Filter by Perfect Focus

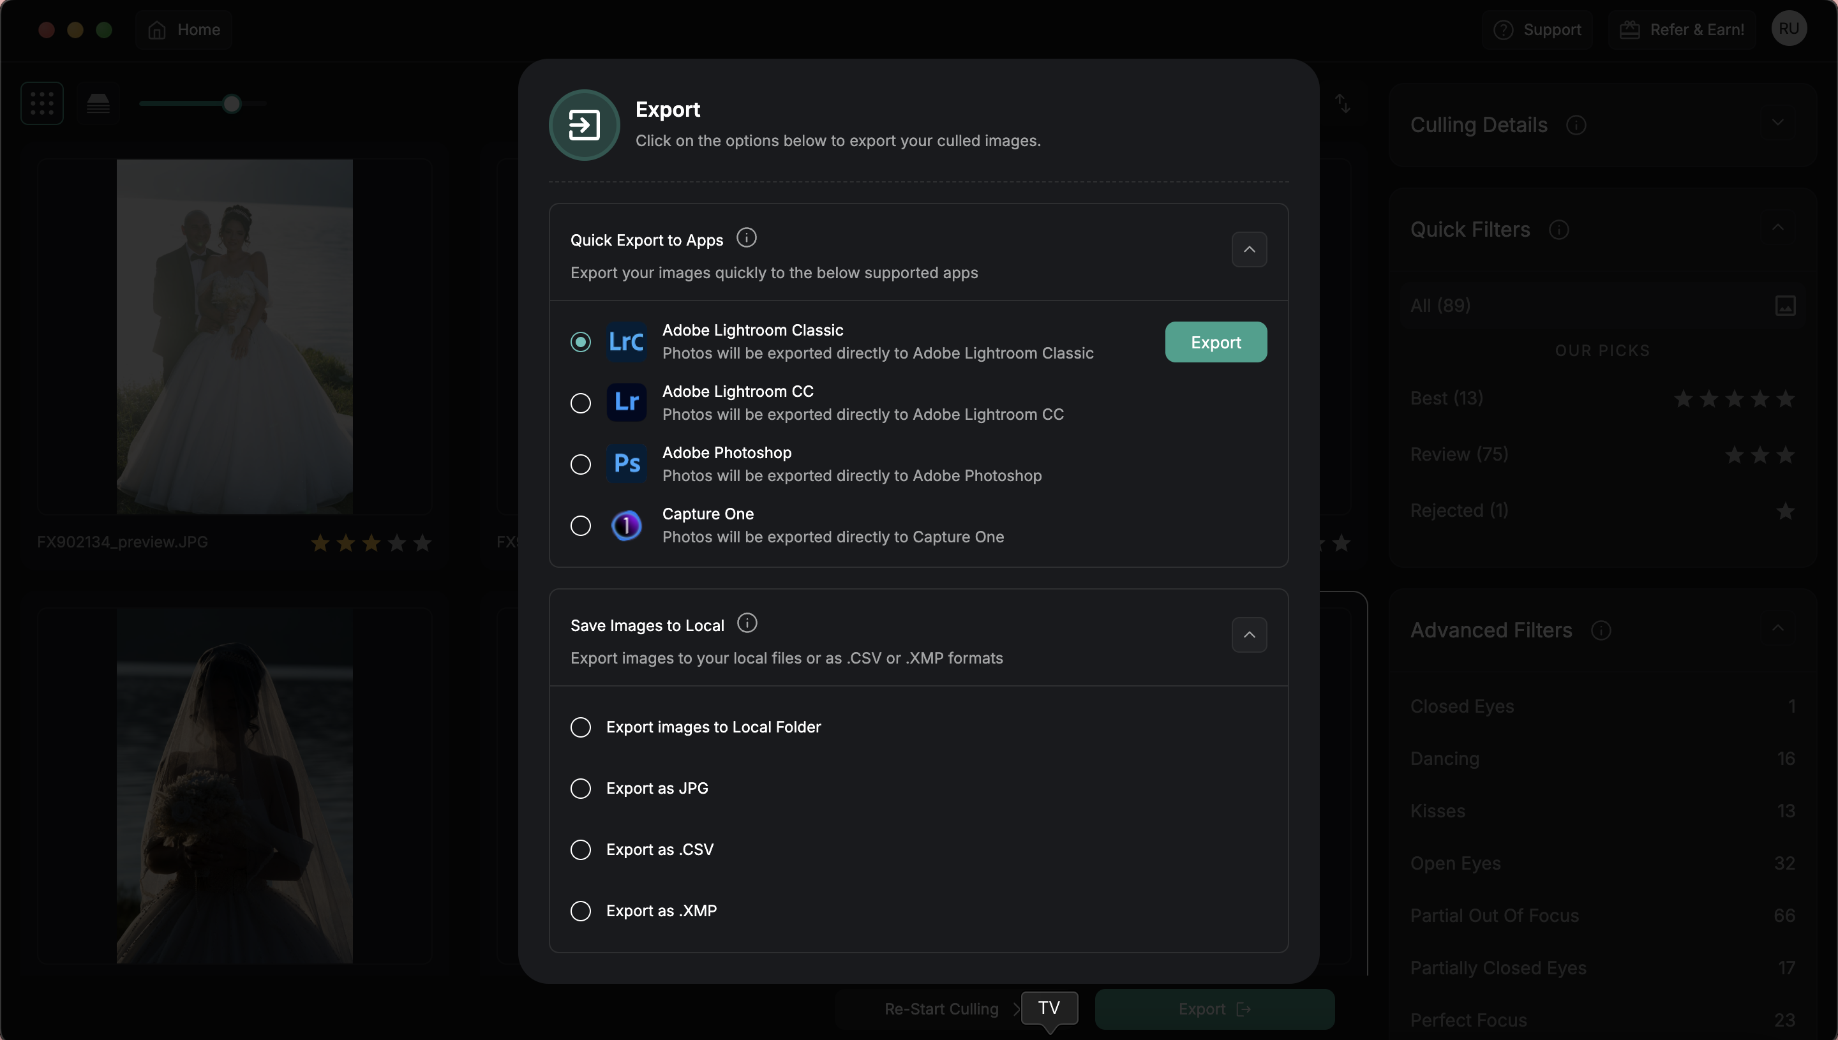pyautogui.click(x=1603, y=1020)
